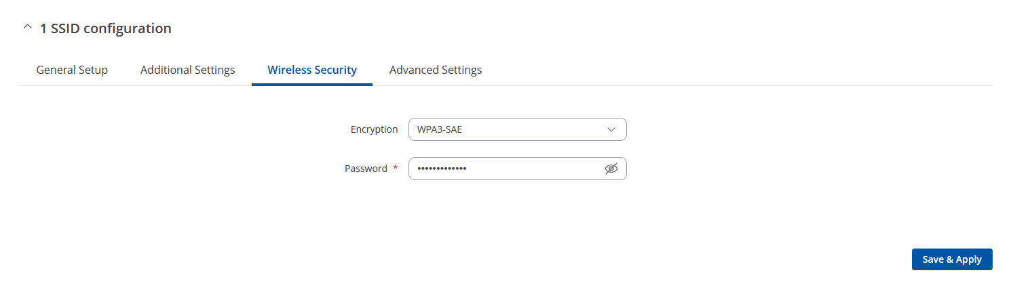Click the Encryption field label
The width and height of the screenshot is (1013, 300).
point(374,129)
